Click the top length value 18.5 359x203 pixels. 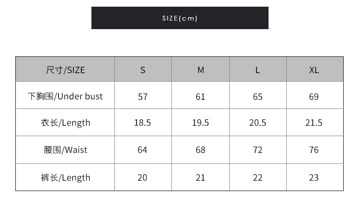(x=143, y=123)
